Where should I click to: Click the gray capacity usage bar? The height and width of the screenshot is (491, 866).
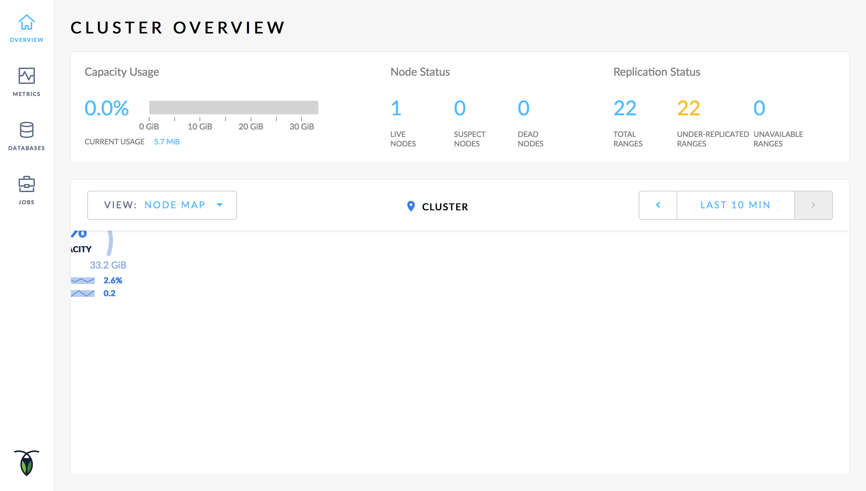coord(233,108)
